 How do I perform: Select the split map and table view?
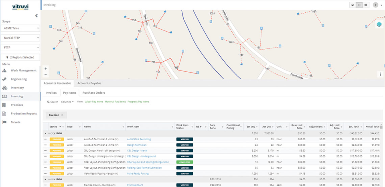point(359,5)
